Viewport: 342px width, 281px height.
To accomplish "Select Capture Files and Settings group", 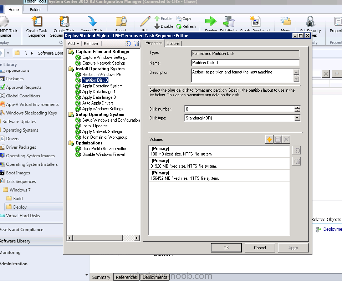I will pos(102,52).
